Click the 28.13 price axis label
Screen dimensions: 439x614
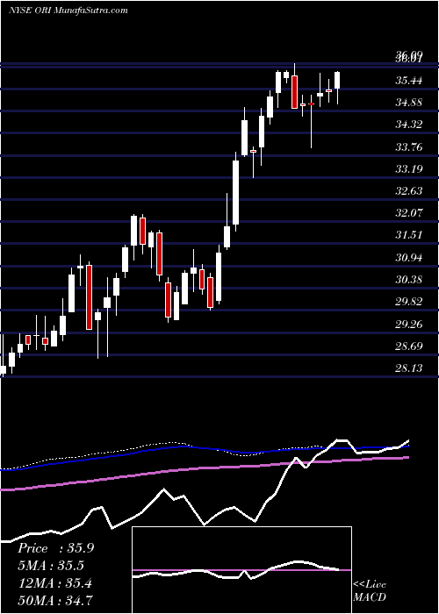(x=409, y=368)
